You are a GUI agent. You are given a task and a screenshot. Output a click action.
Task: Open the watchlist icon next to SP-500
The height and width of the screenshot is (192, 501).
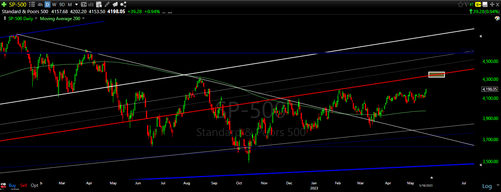pos(32,4)
